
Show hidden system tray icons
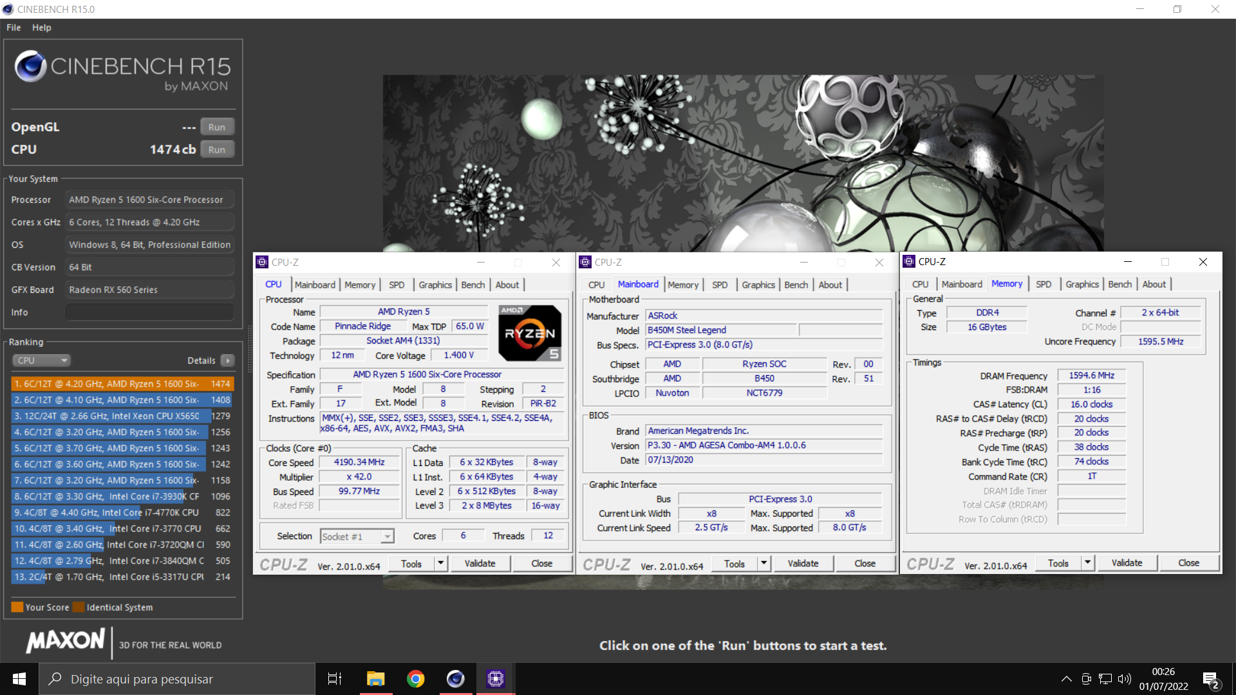pos(1067,679)
